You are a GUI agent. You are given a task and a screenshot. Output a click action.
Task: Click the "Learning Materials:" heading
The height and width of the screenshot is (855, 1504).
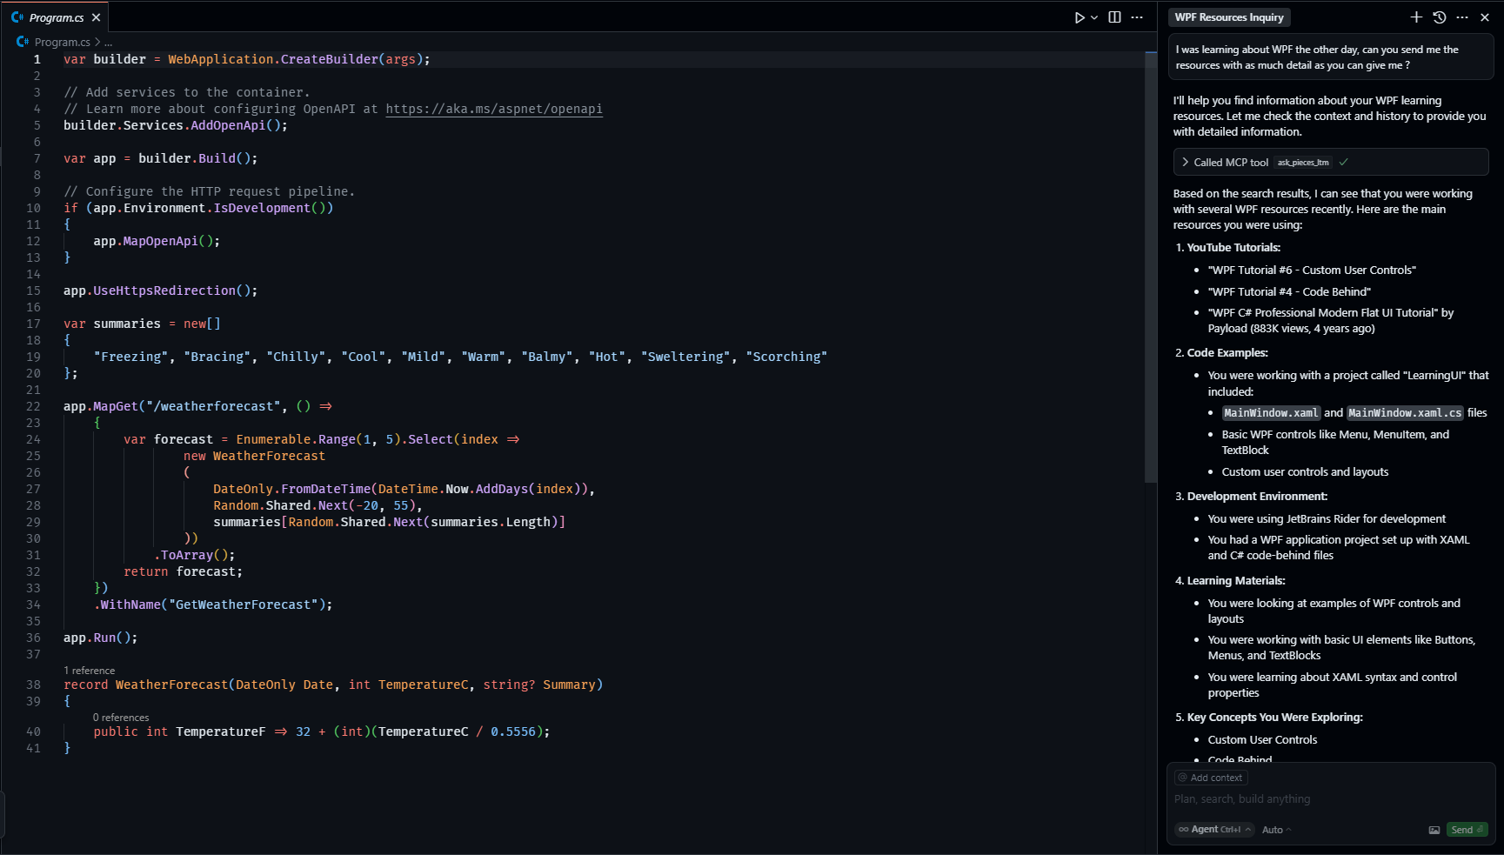[x=1236, y=581]
